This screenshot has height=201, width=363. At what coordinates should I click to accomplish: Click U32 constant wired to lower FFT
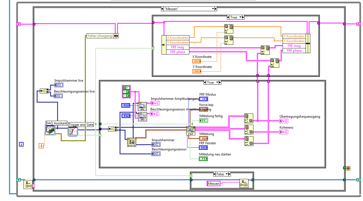click(126, 116)
